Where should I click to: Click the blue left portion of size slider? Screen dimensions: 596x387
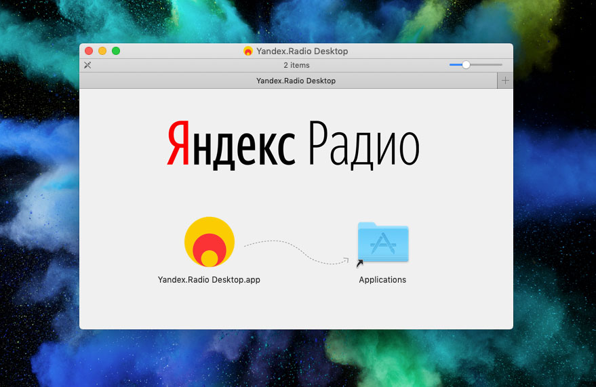click(x=456, y=65)
